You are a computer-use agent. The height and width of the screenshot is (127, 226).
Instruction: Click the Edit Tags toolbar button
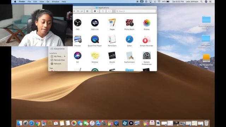click(109, 11)
